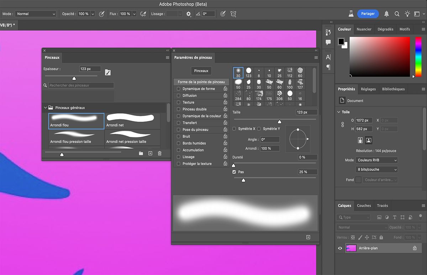
Task: Enable the Diffusion checkbox
Action: 179,95
